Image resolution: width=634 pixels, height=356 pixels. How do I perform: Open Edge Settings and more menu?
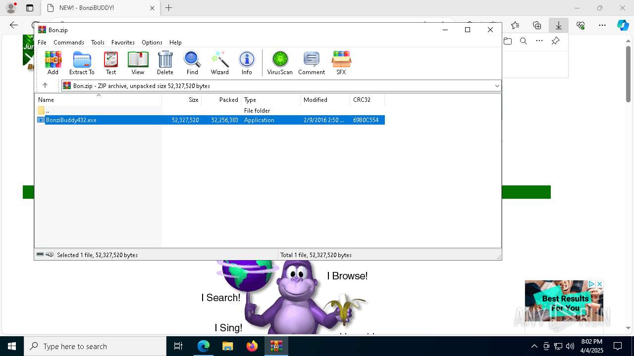[x=602, y=25]
